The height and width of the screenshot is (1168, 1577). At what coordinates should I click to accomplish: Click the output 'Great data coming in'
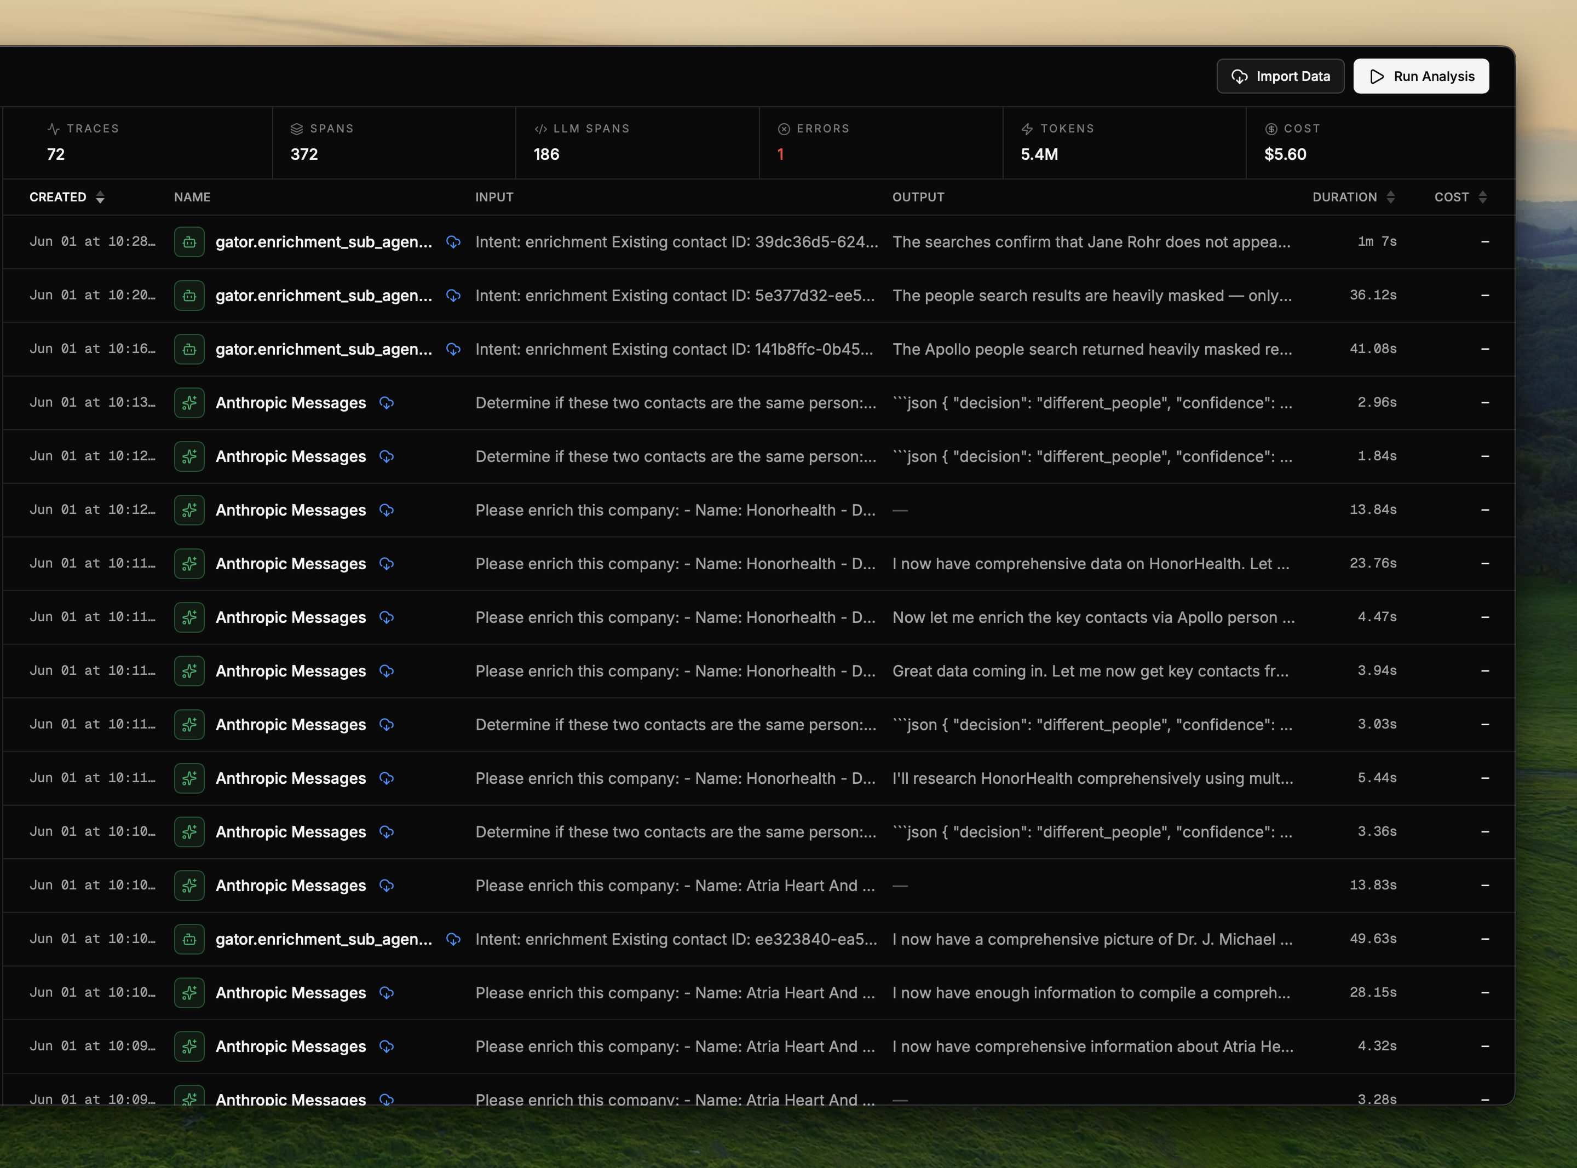[1090, 671]
